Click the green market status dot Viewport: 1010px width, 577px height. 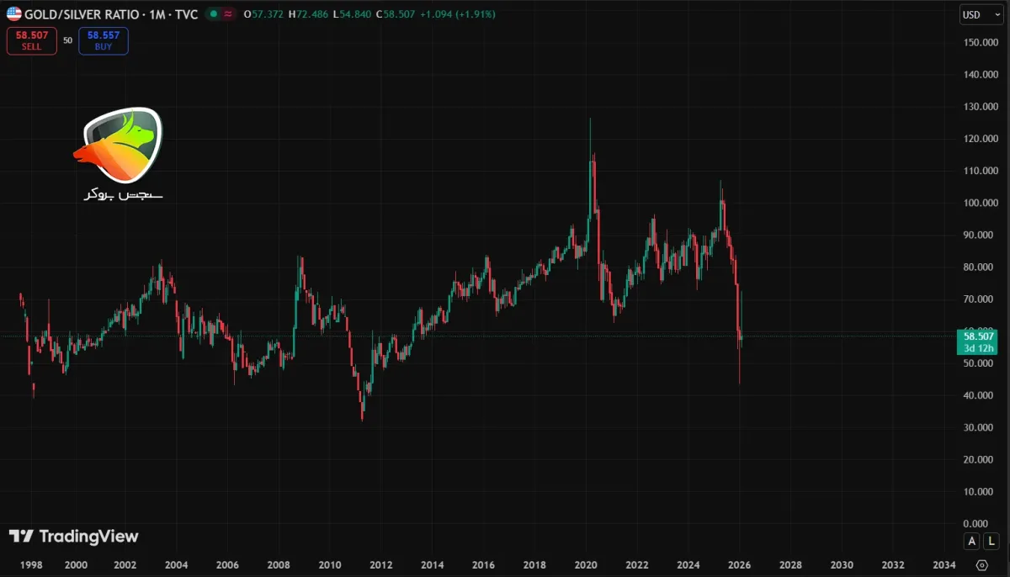click(214, 14)
